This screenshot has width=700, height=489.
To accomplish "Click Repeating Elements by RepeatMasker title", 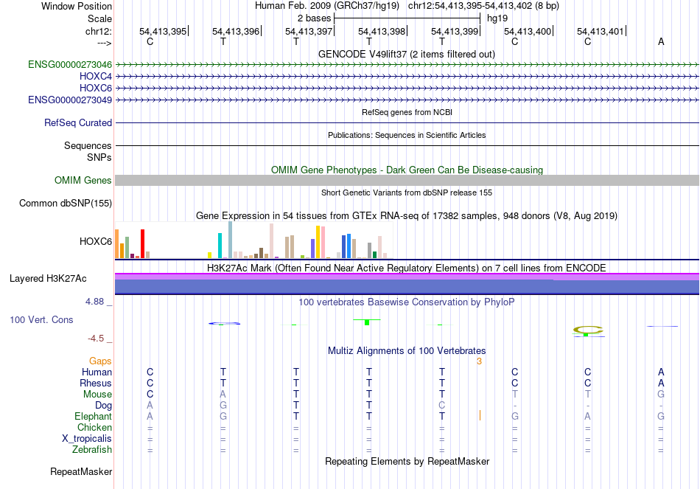I will 407,461.
